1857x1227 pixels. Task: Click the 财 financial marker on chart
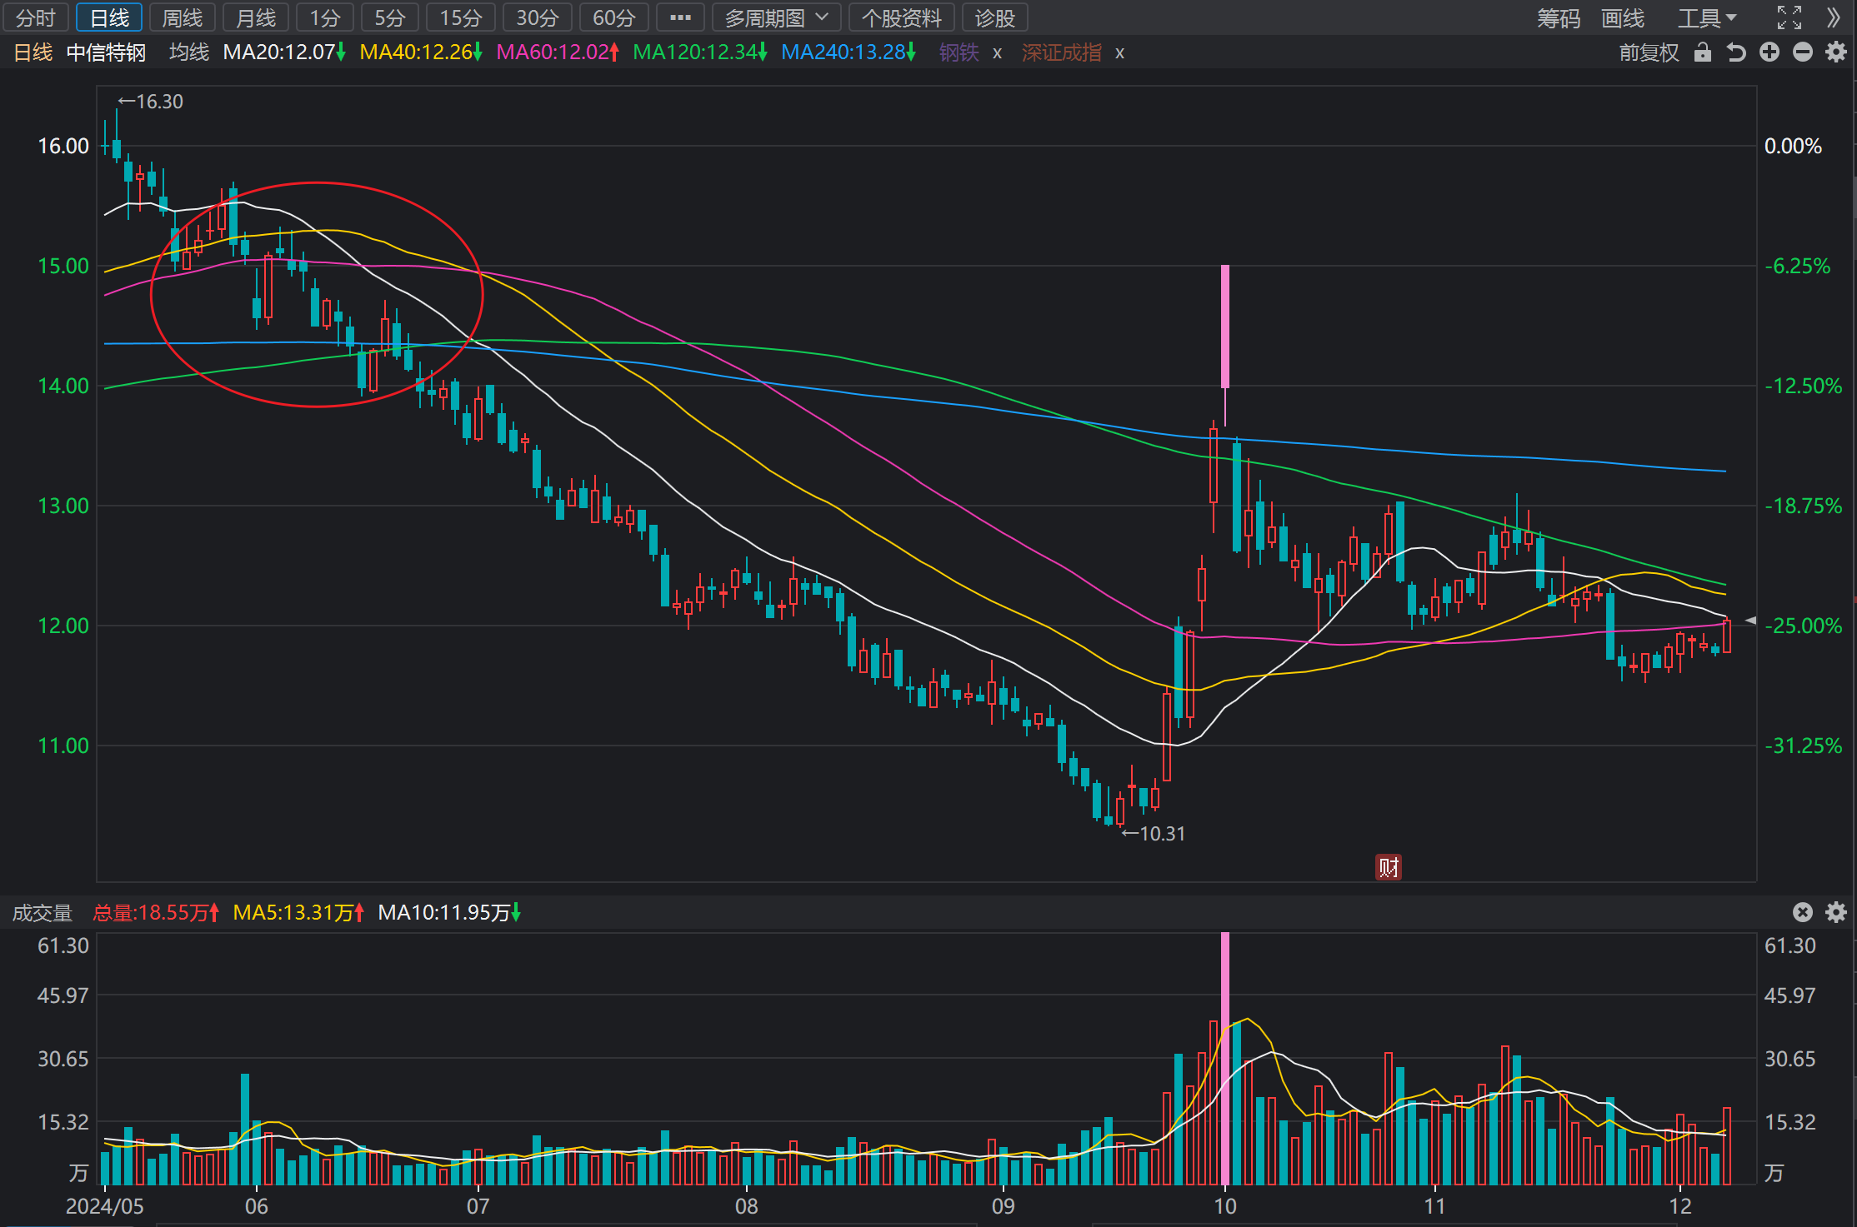(x=1388, y=867)
